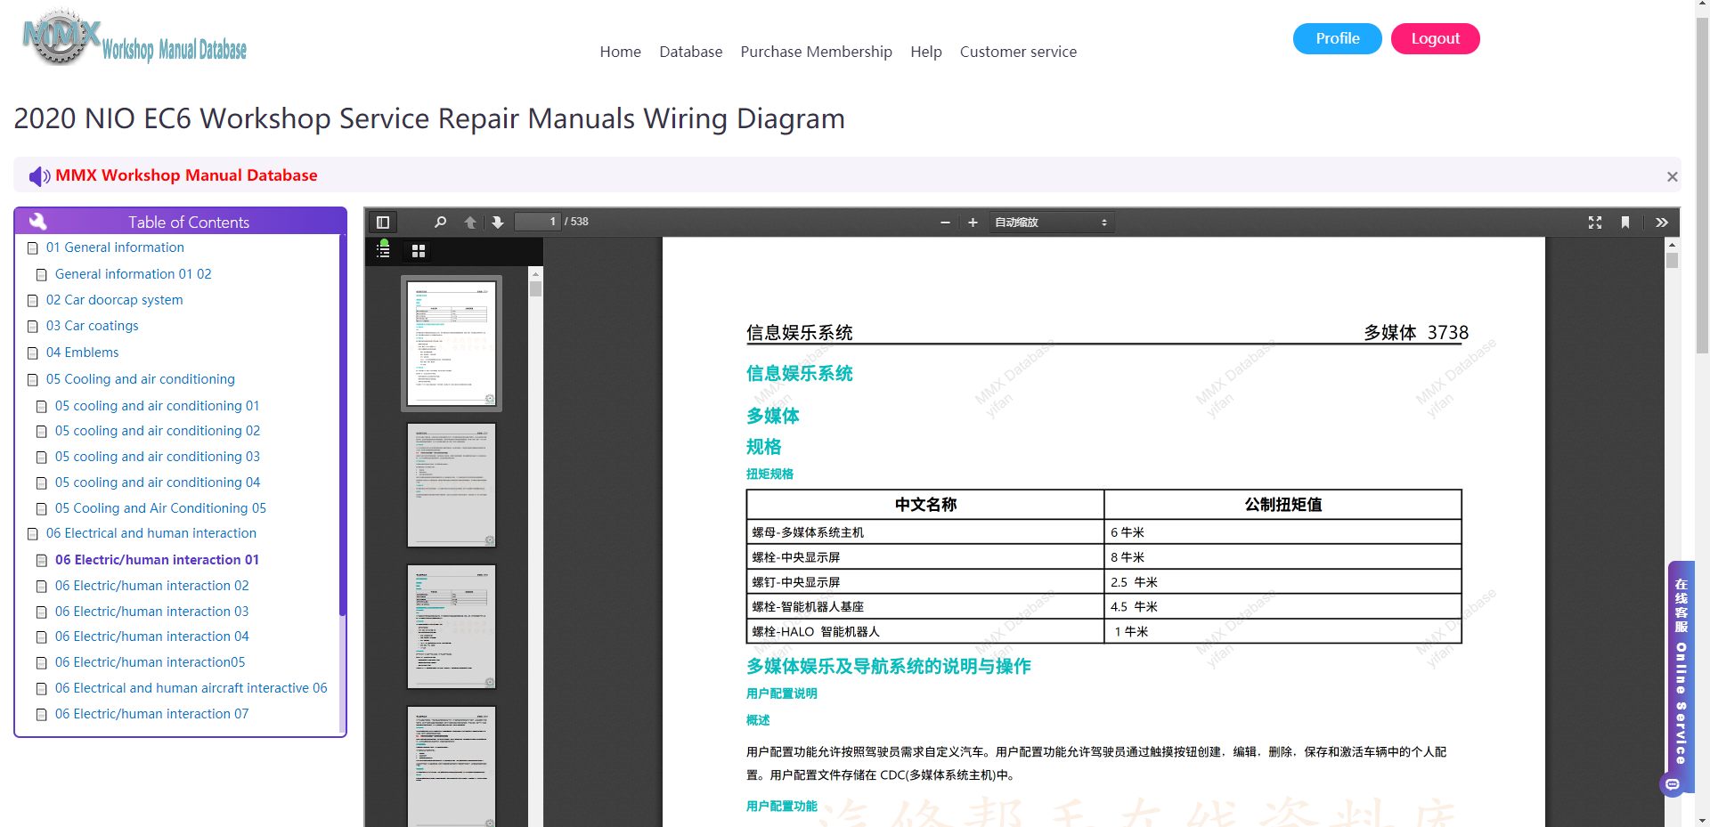Viewport: 1710px width, 827px height.
Task: Expand 06 Electrical and human interaction
Action: point(151,533)
